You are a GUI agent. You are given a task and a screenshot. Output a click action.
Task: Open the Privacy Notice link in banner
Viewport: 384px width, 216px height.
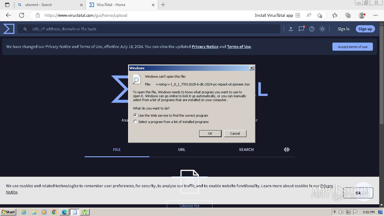(205, 46)
